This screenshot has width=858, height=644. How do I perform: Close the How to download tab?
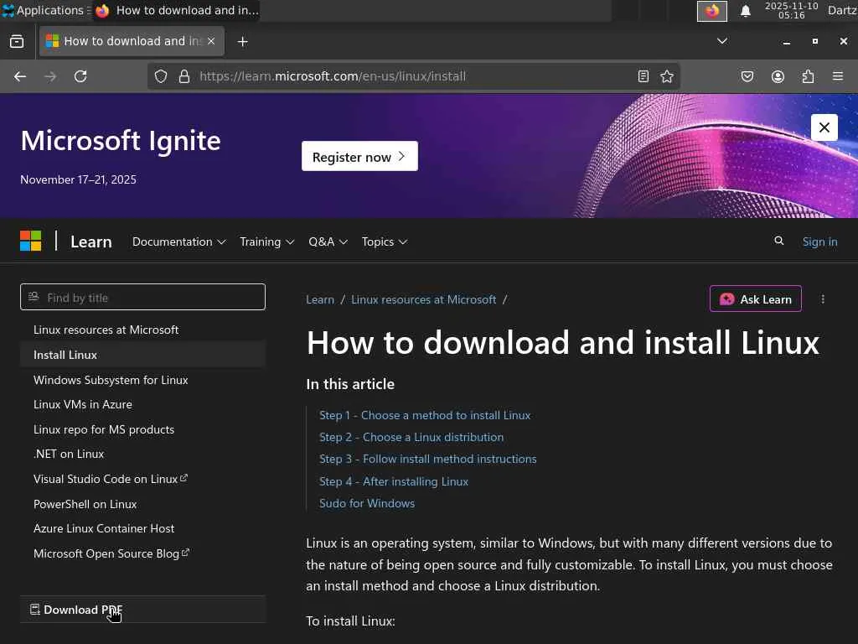[x=211, y=41]
